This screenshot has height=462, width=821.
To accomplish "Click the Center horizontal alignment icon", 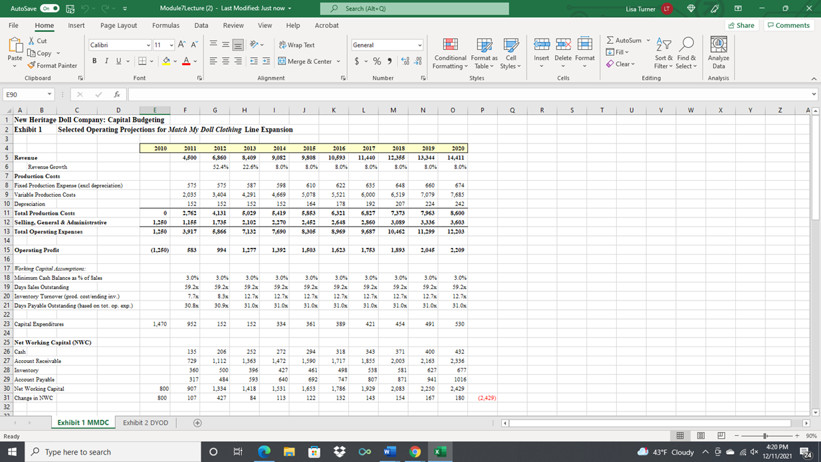I will [x=226, y=61].
